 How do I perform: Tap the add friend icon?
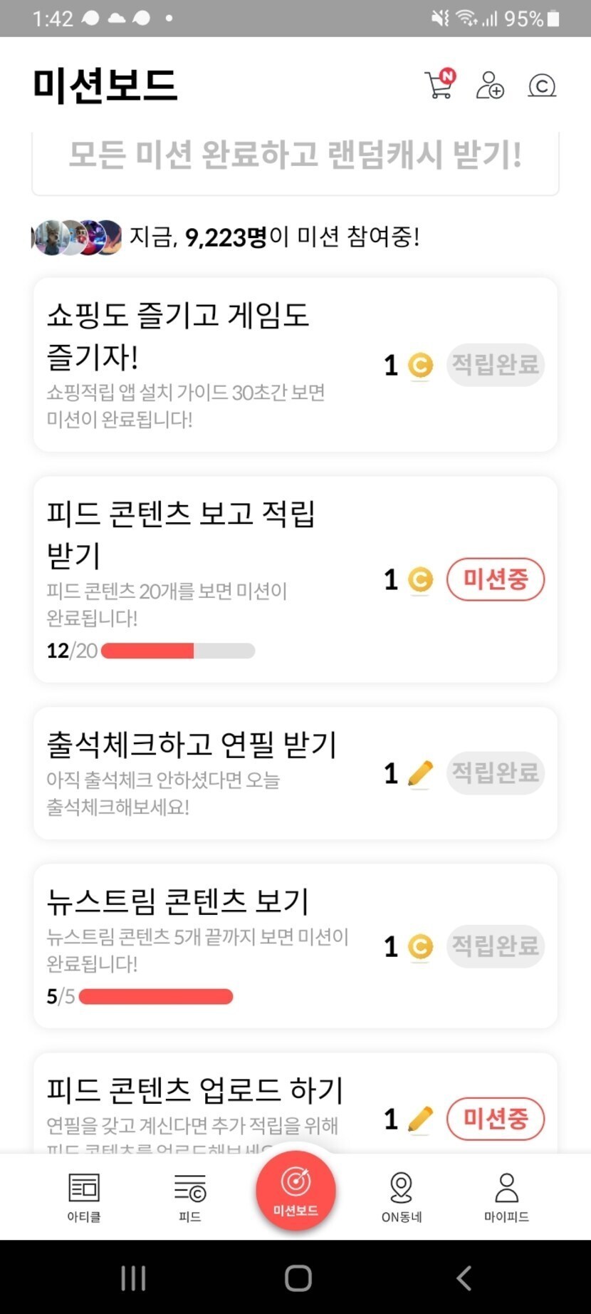click(490, 86)
